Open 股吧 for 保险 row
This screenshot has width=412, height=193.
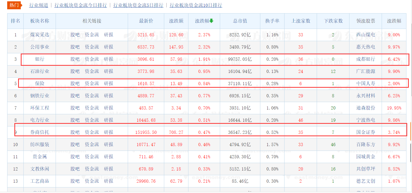click(75, 84)
